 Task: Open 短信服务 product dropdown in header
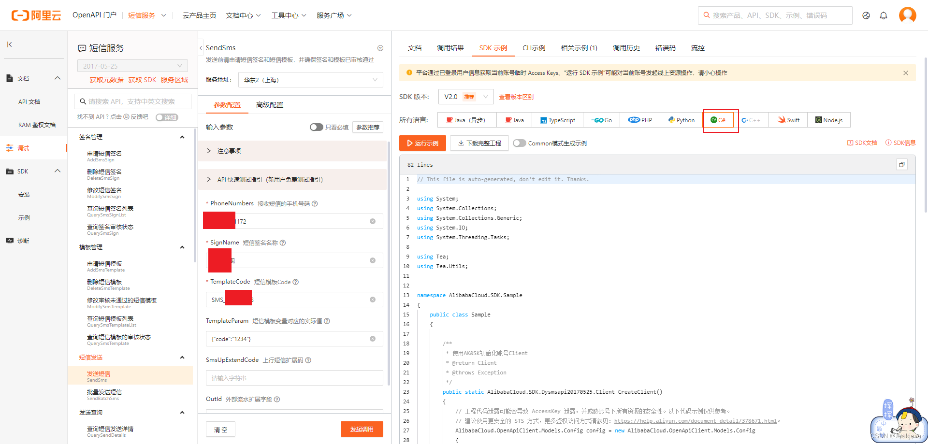pos(147,15)
